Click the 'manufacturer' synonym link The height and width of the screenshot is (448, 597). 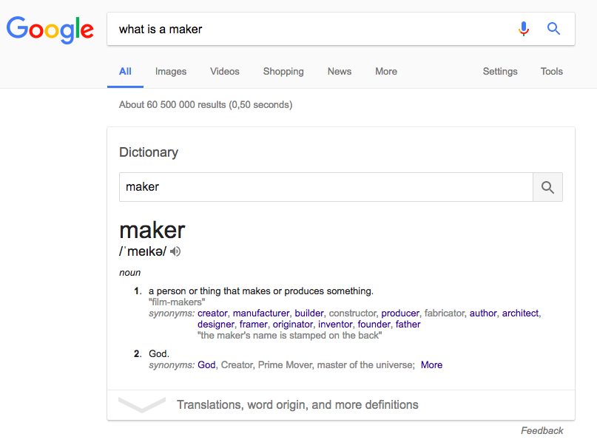pos(261,313)
